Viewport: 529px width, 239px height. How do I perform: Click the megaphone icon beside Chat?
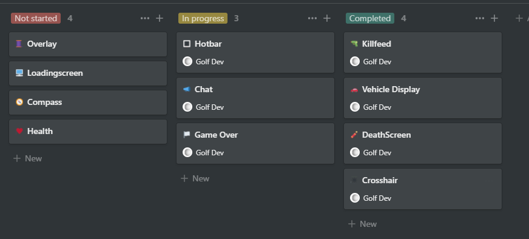coord(187,89)
